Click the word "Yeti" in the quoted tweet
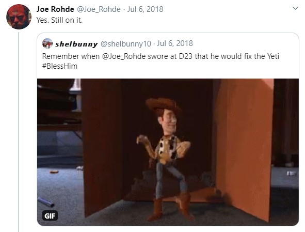The width and height of the screenshot is (305, 232). tap(273, 56)
